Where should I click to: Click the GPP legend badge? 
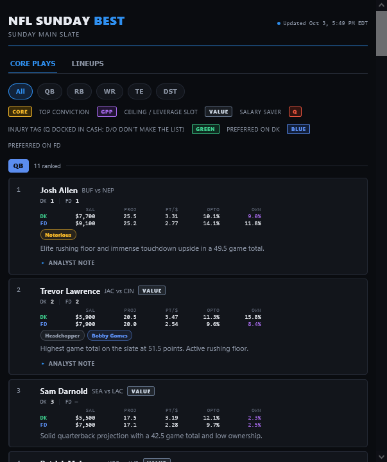point(107,112)
